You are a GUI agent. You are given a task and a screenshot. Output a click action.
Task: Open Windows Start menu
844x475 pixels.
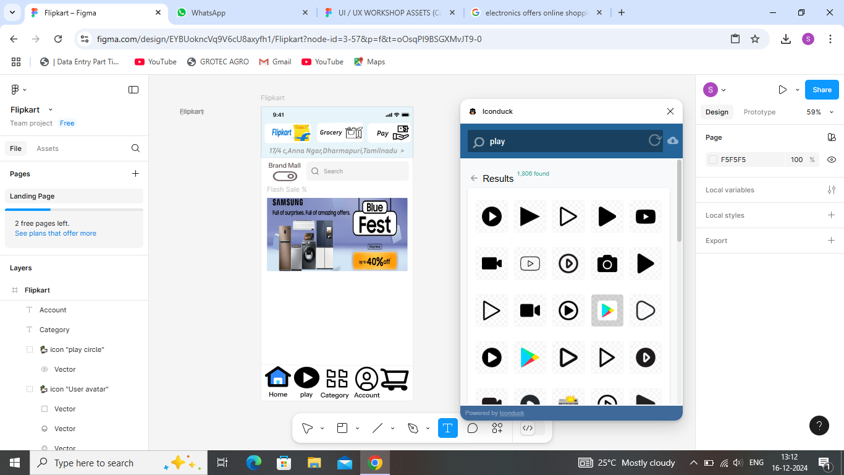tap(14, 463)
